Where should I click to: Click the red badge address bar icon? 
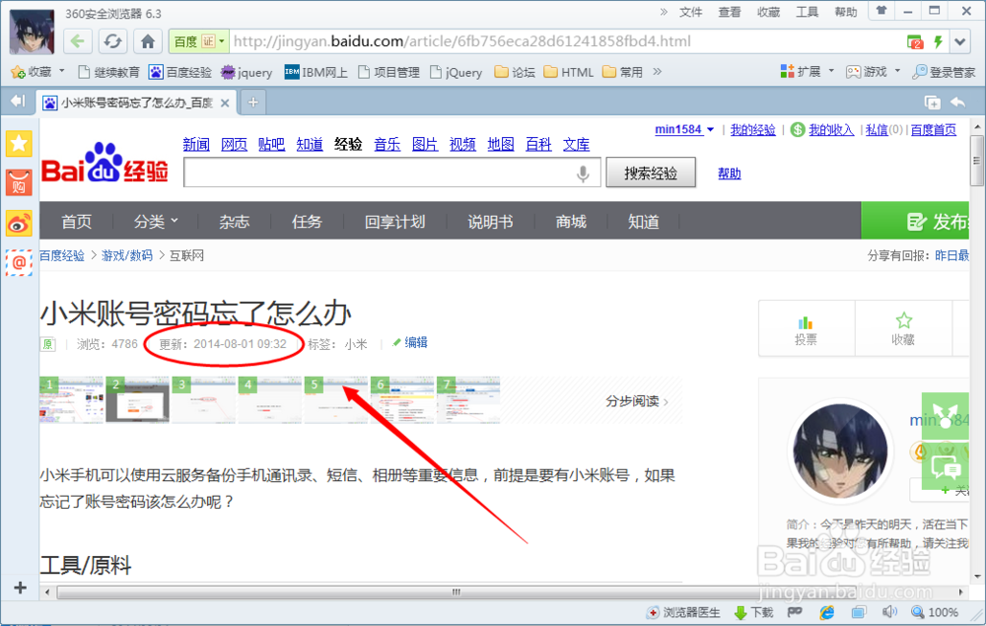(914, 42)
